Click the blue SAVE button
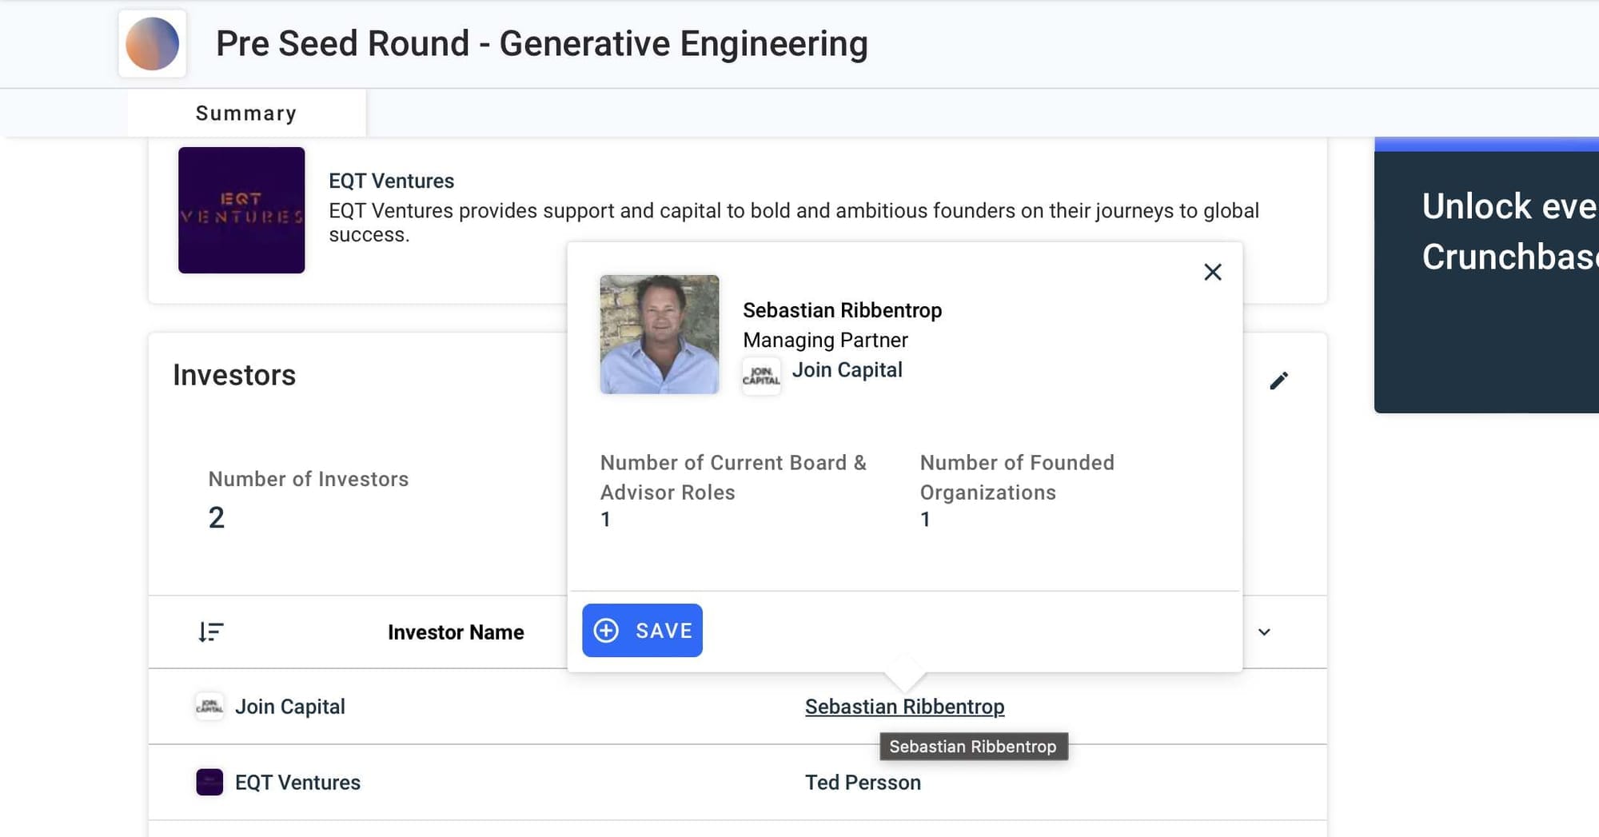Screen dimensions: 1599x837 (x=642, y=630)
